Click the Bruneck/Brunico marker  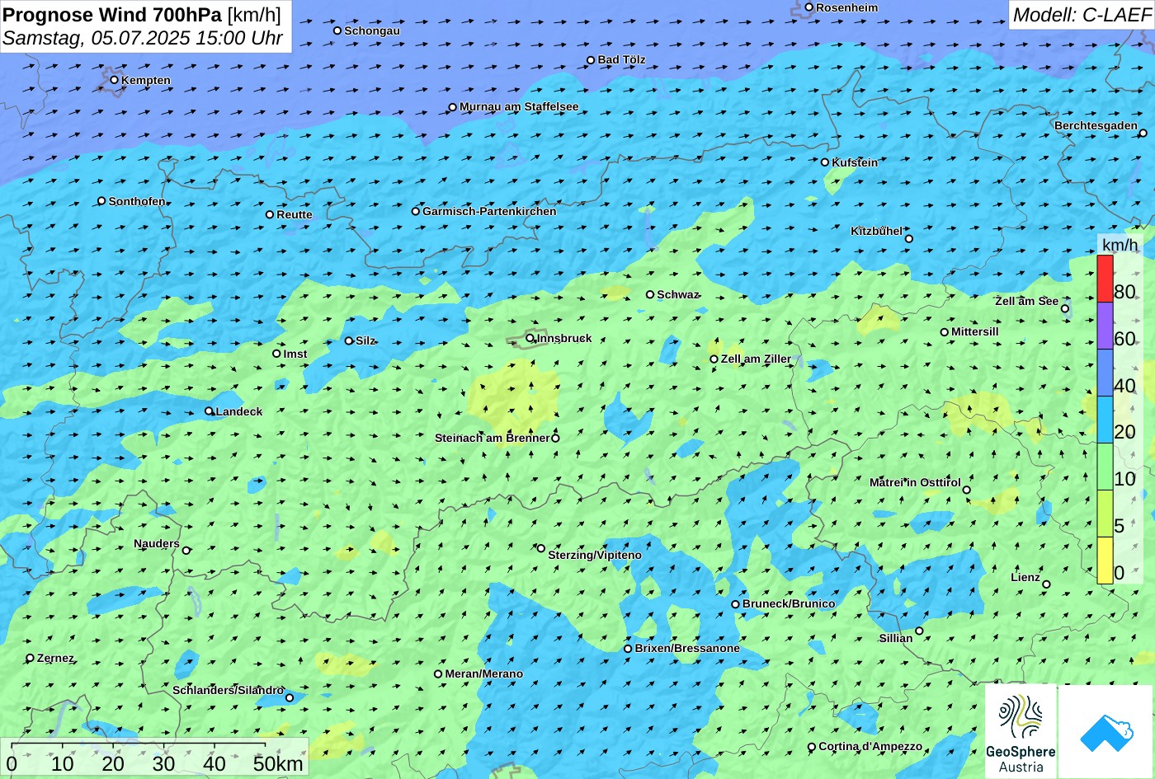point(736,604)
